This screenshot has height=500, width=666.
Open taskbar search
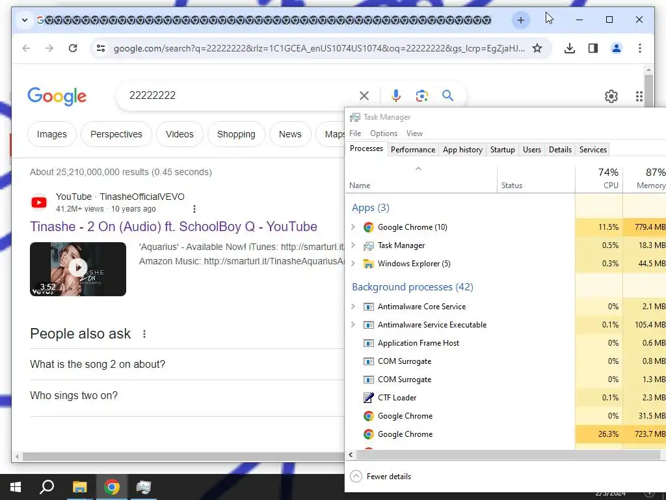[47, 487]
